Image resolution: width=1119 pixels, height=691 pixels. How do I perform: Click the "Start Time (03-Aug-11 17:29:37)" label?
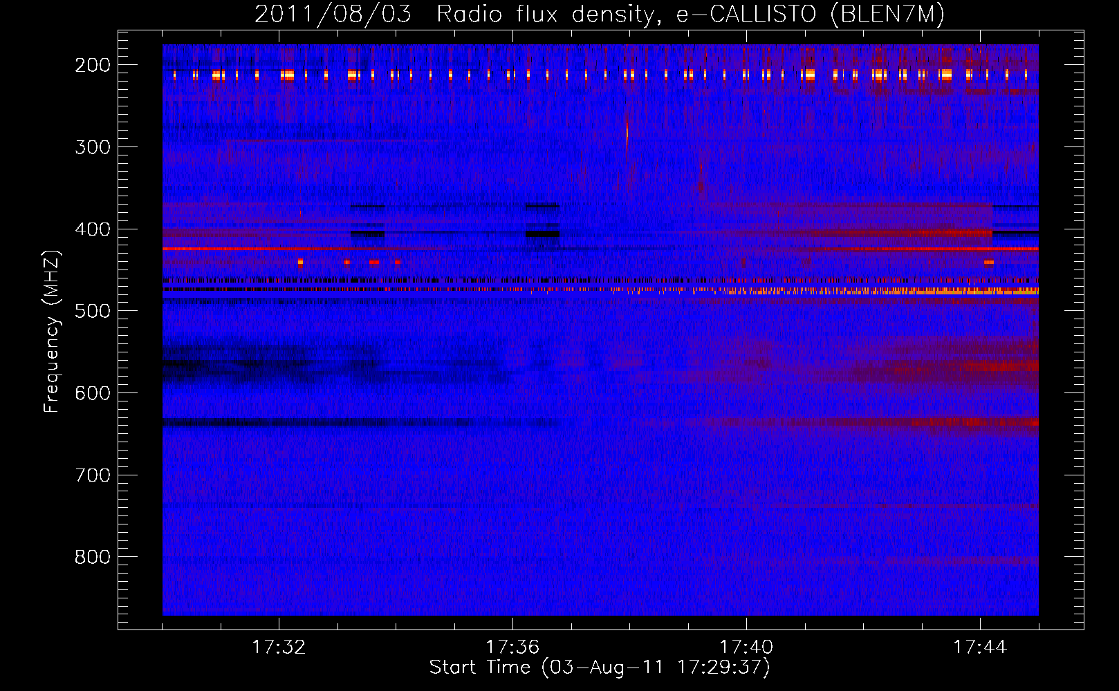(x=600, y=668)
